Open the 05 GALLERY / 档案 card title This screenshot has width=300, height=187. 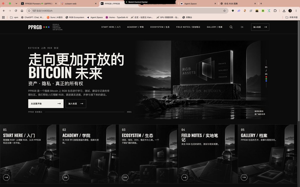click(x=254, y=136)
